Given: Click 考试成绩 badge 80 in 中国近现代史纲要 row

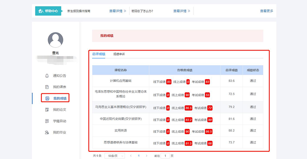Looking at the screenshot, I should (210, 120).
